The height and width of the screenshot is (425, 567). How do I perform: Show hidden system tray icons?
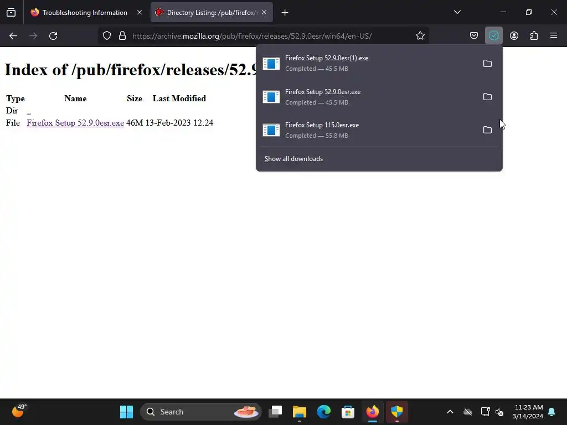450,412
